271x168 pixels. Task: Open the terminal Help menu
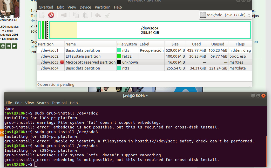click(74, 103)
